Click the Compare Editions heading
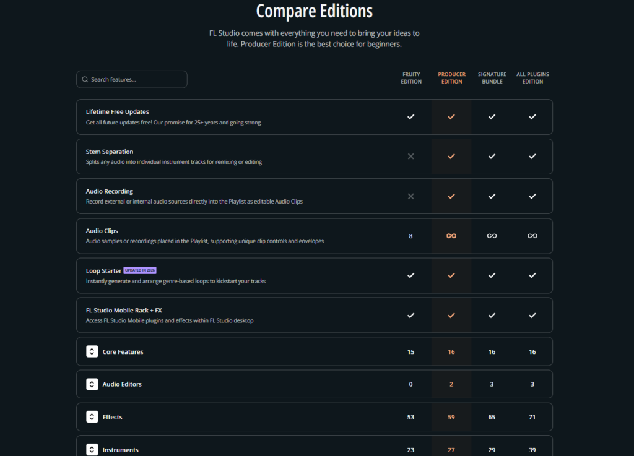 315,11
